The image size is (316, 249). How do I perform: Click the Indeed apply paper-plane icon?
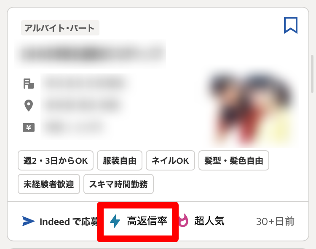(x=28, y=221)
